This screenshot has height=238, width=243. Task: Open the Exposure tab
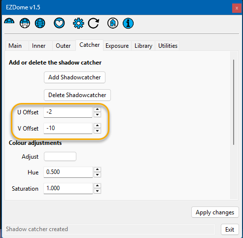coord(117,46)
